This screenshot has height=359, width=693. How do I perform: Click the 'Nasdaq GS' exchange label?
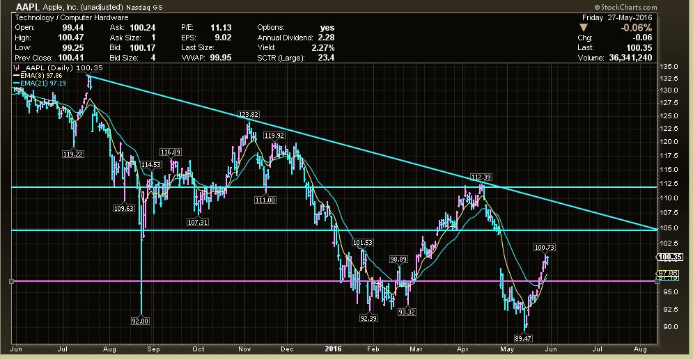(x=144, y=8)
